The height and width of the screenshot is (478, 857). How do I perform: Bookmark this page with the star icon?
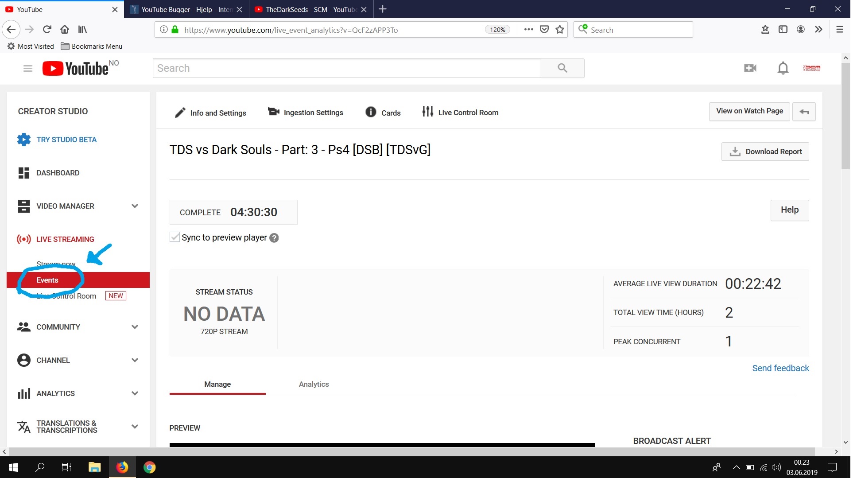point(560,30)
